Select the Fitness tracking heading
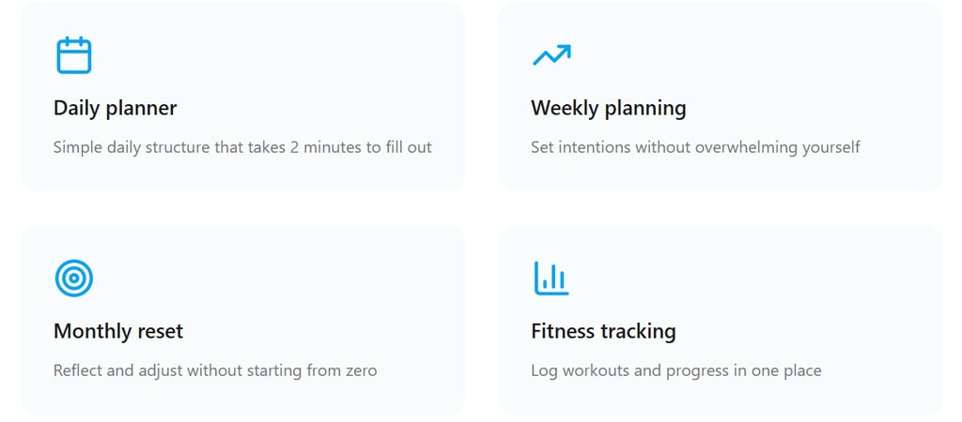The height and width of the screenshot is (422, 962). tap(604, 331)
